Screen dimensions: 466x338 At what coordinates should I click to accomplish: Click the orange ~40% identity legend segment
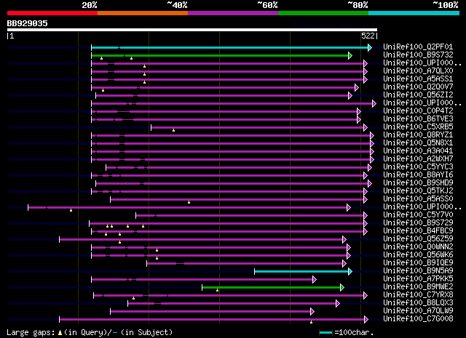tap(143, 13)
